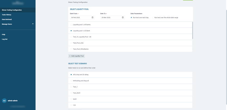Open the Data Retrieval menu item
This screenshot has width=227, height=110.
point(7,20)
